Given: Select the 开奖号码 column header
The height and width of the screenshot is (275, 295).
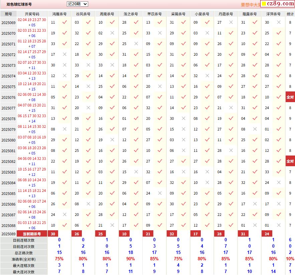Looking at the screenshot, I should [32, 14].
